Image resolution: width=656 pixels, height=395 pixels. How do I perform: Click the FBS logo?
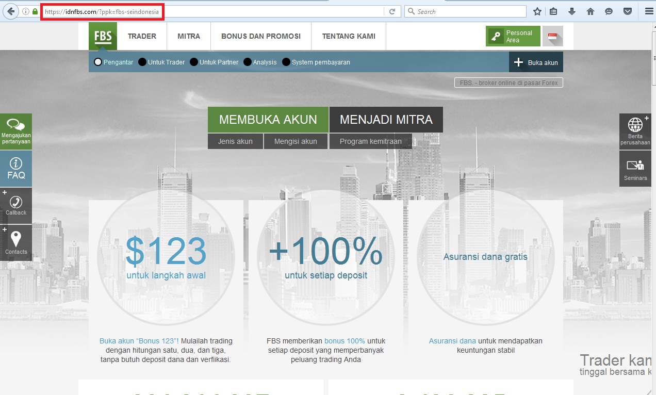click(x=103, y=36)
